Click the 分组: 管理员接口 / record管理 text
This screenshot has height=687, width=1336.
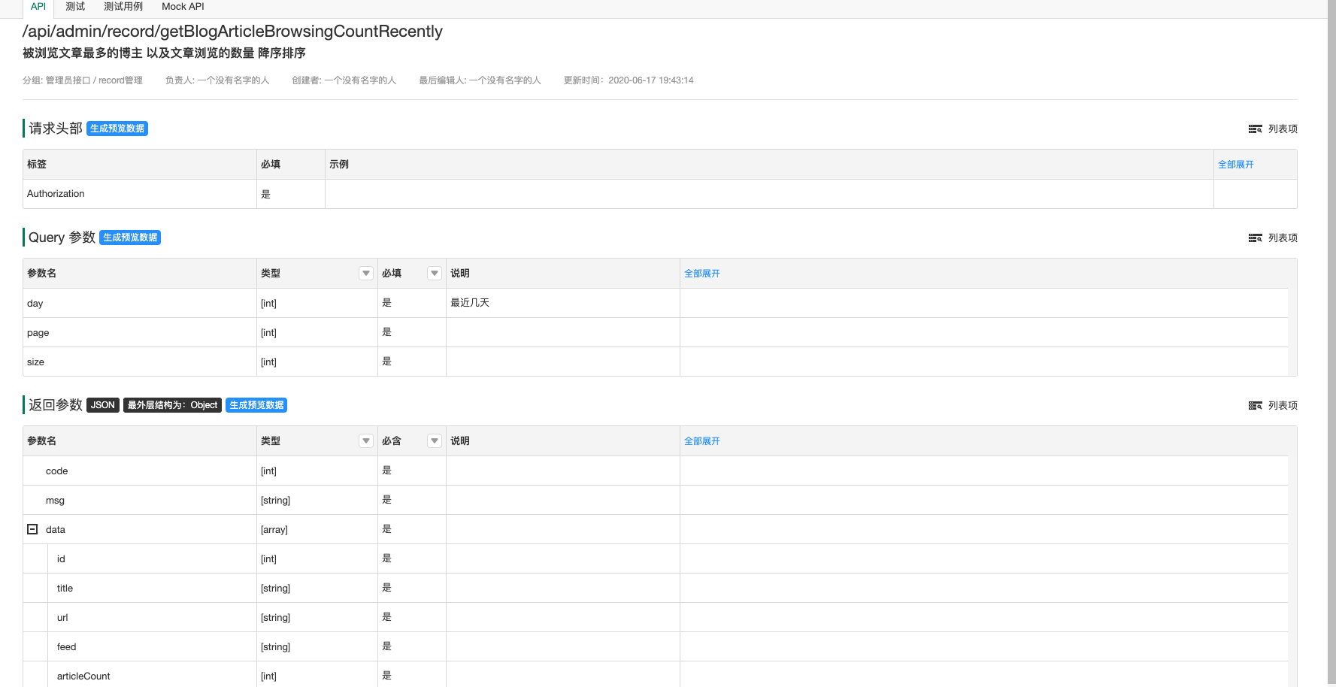coord(83,80)
